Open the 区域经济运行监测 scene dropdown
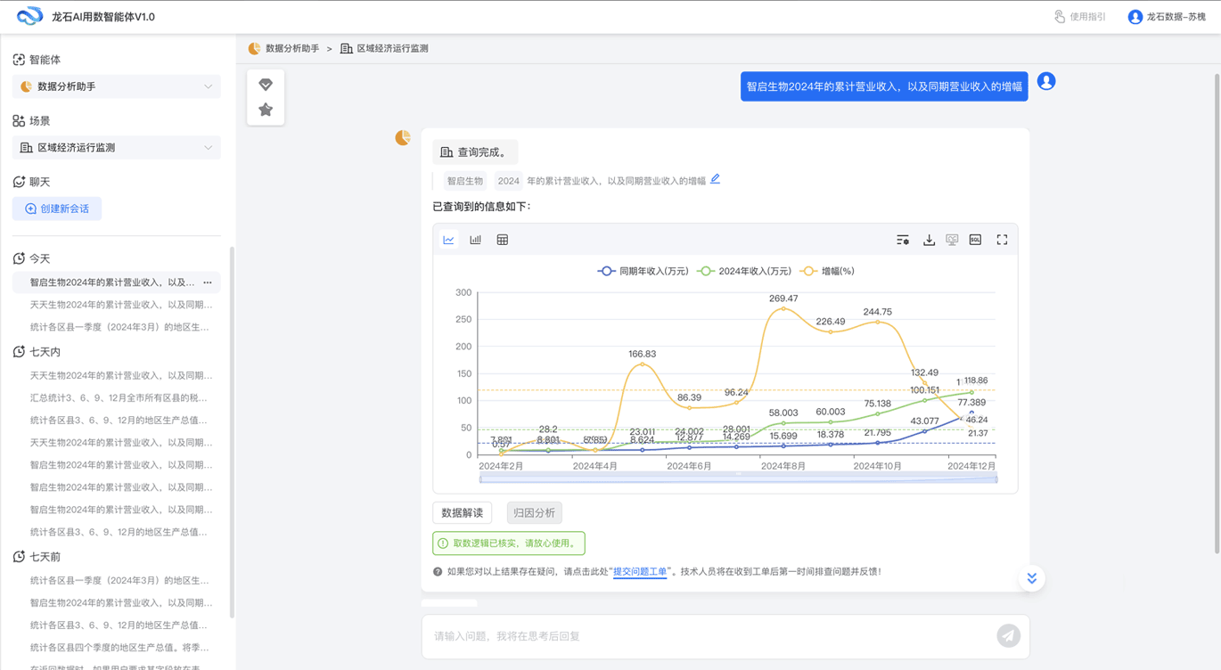1221x670 pixels. click(x=117, y=148)
